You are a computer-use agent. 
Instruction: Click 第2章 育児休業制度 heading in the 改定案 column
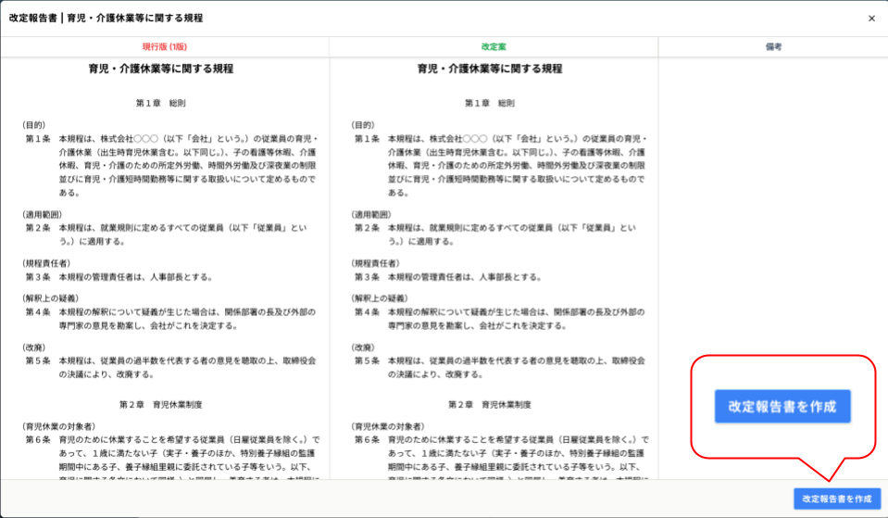tap(490, 405)
